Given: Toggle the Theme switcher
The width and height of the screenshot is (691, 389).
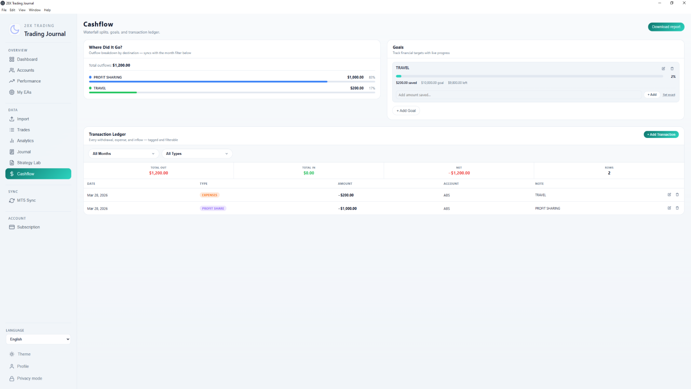Looking at the screenshot, I should (x=24, y=354).
